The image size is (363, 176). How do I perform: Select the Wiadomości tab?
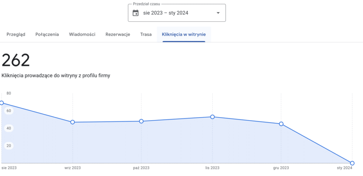click(x=82, y=34)
